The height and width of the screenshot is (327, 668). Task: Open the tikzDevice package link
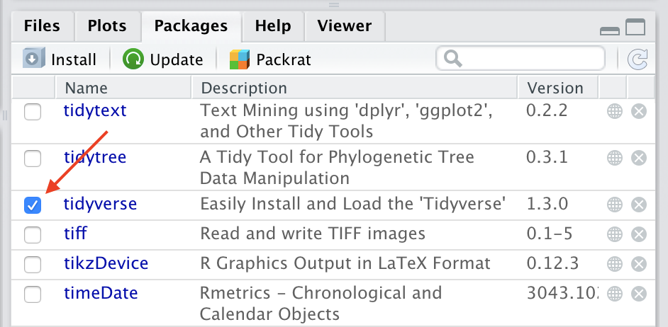[106, 264]
